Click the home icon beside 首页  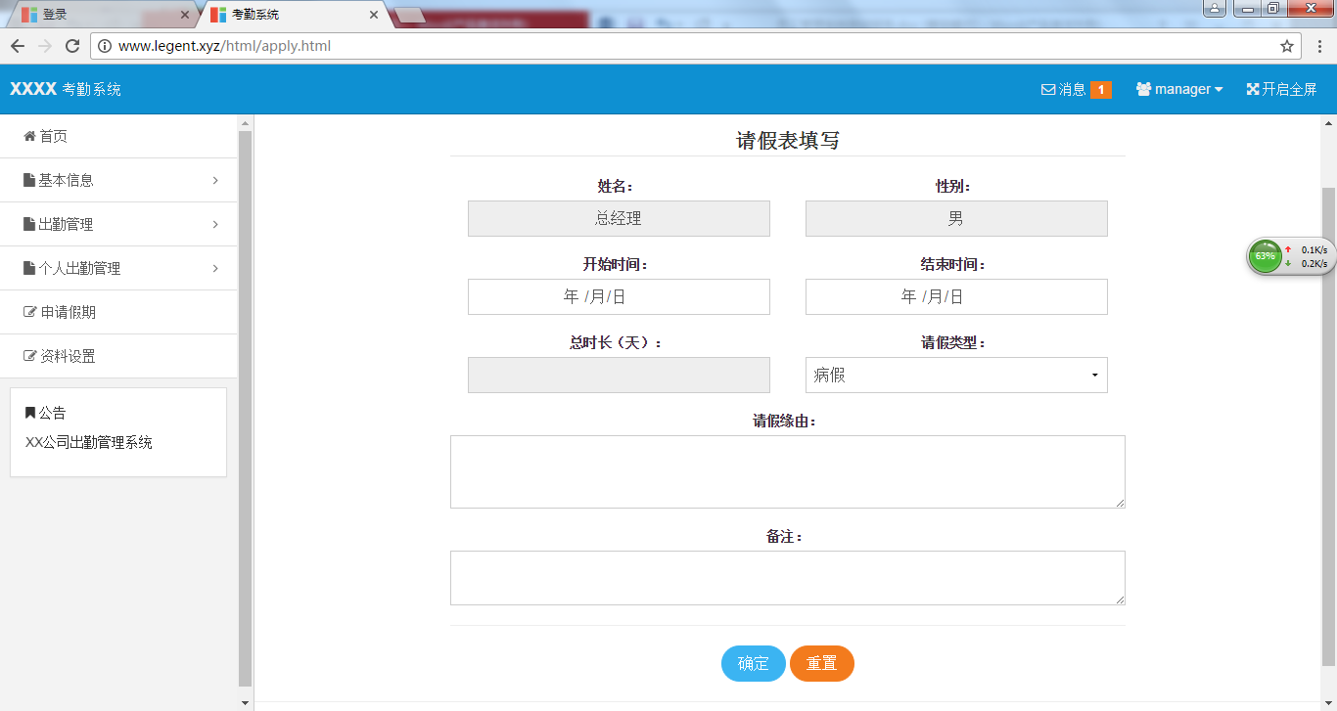click(x=29, y=136)
